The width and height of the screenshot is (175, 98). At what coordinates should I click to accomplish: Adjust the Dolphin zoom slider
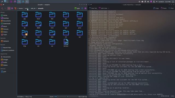(x=58, y=97)
